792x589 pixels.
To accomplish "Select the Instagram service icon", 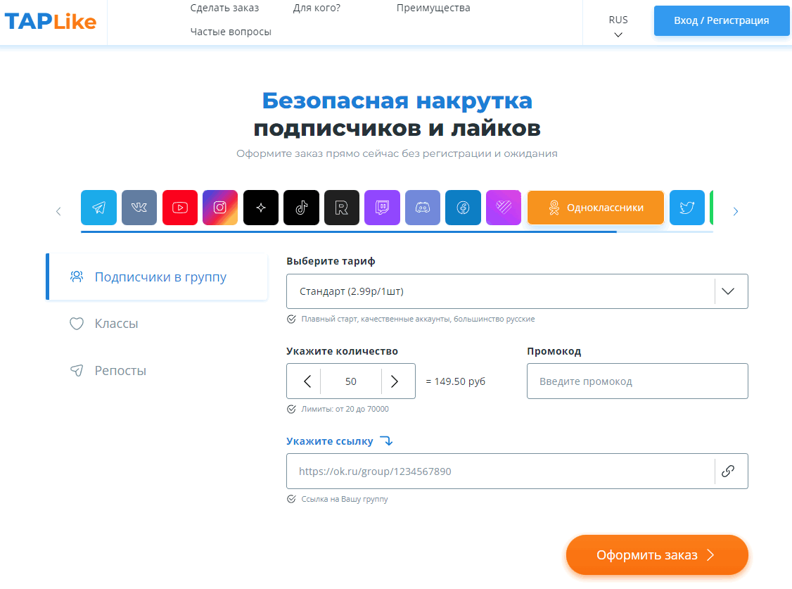I will click(x=220, y=208).
